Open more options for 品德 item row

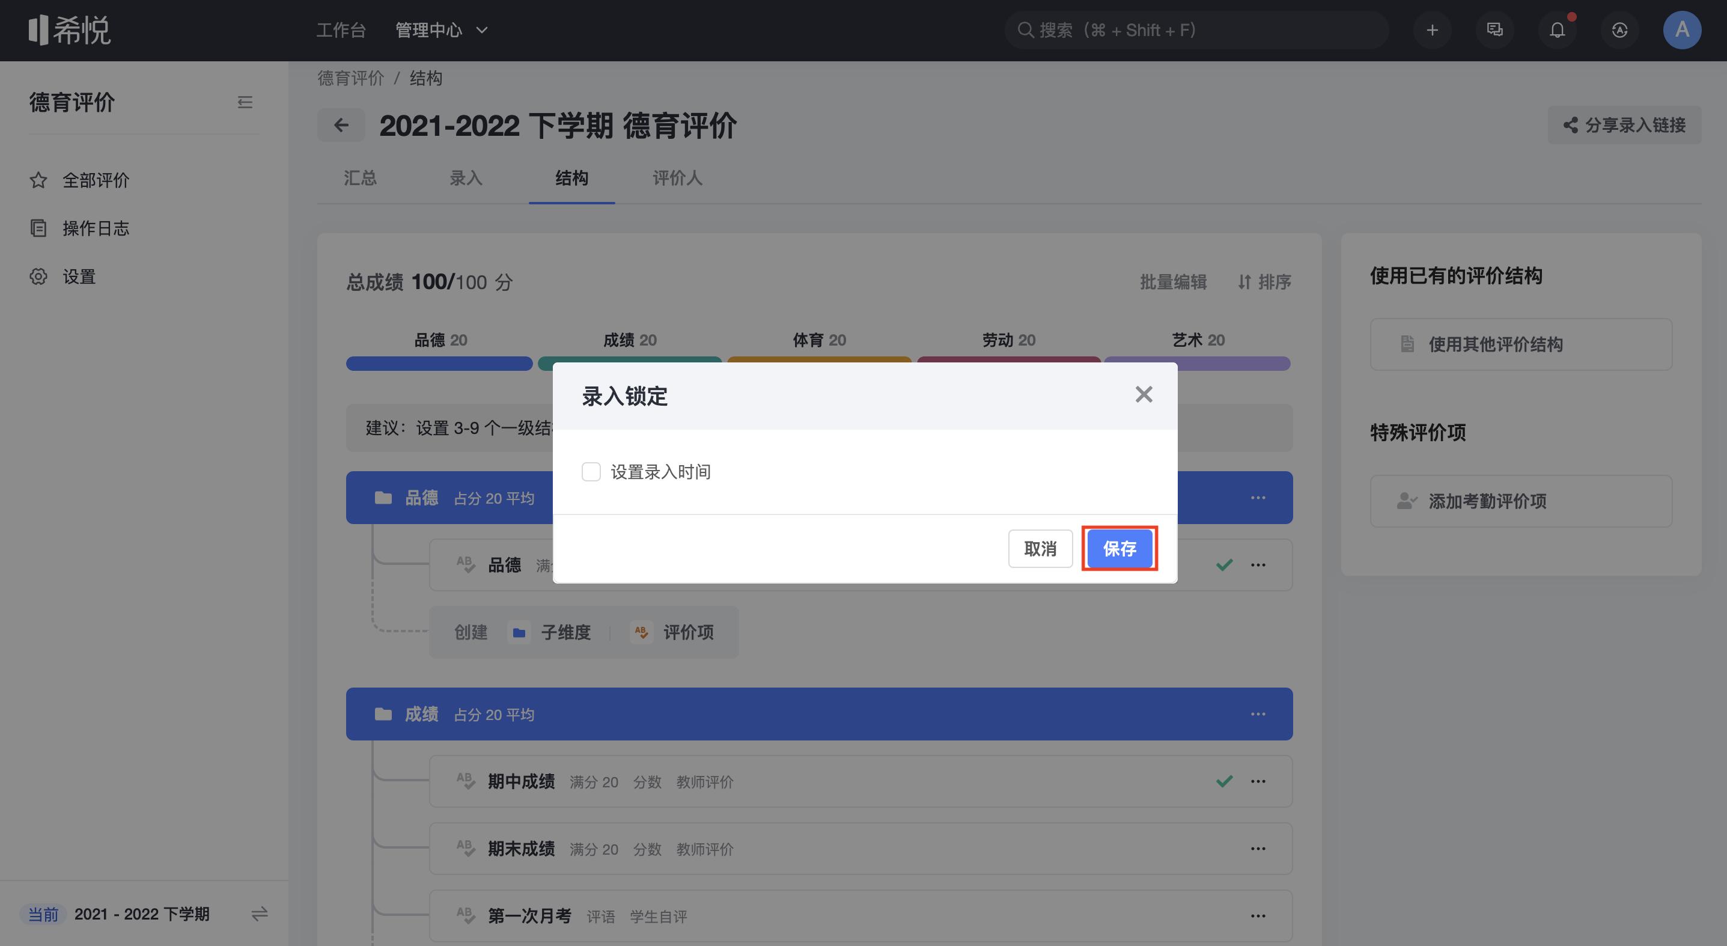[x=1258, y=564]
